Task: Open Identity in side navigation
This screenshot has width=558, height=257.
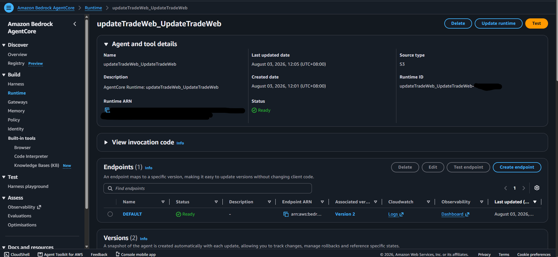Action: coord(16,129)
